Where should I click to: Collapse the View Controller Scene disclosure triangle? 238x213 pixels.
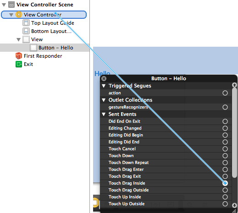click(x=4, y=5)
